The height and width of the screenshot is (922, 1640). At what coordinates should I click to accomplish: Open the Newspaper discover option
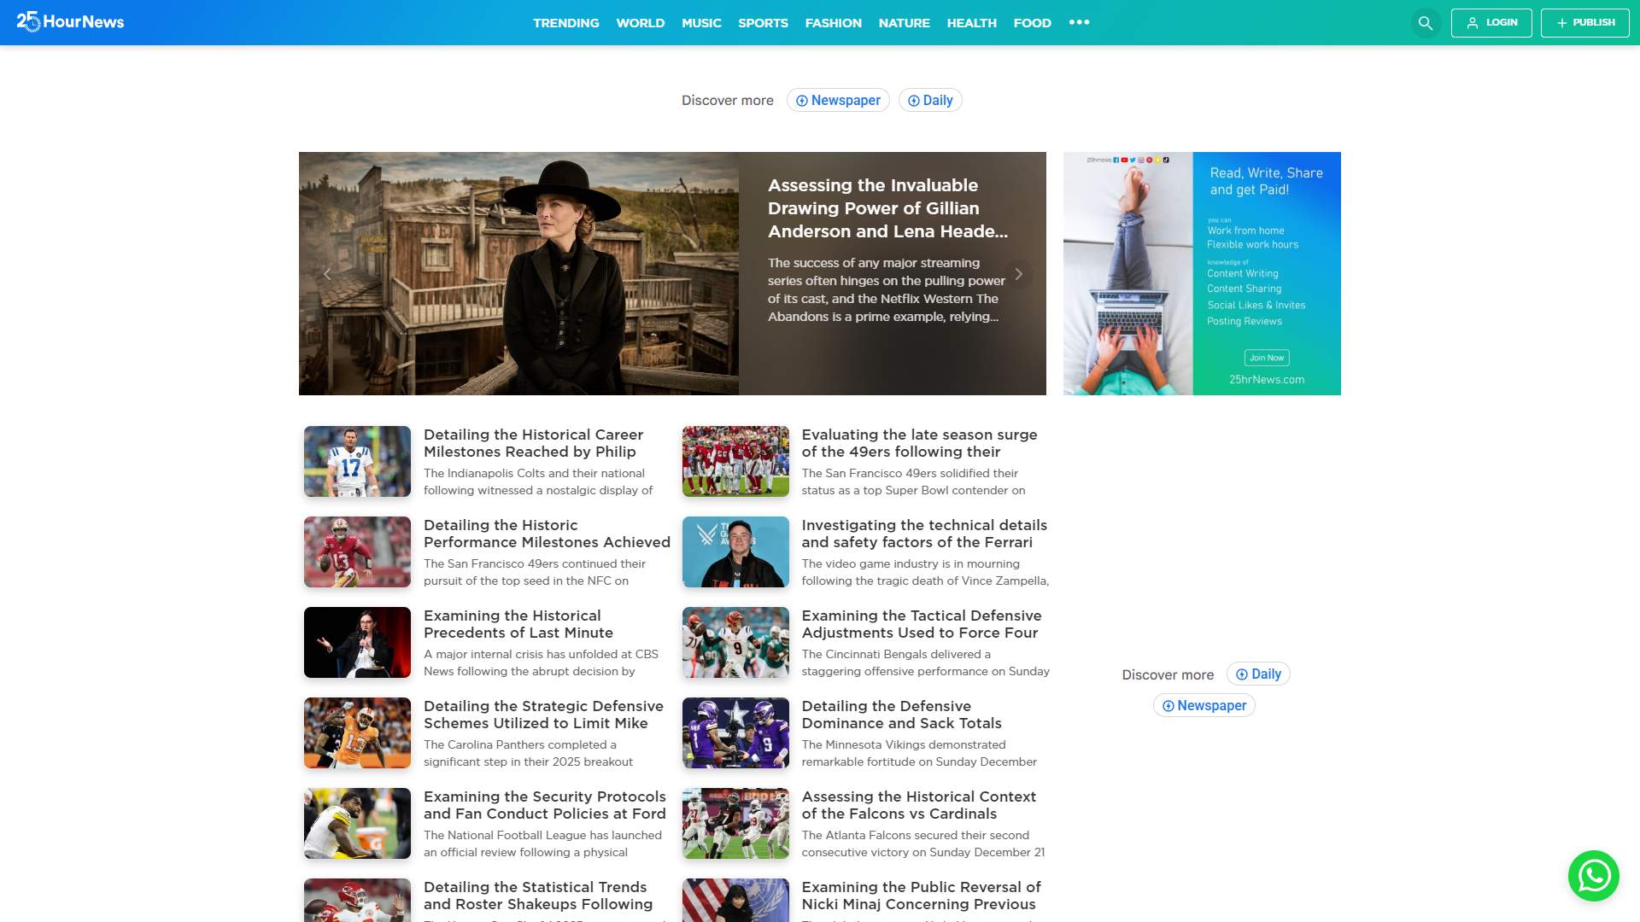838,100
